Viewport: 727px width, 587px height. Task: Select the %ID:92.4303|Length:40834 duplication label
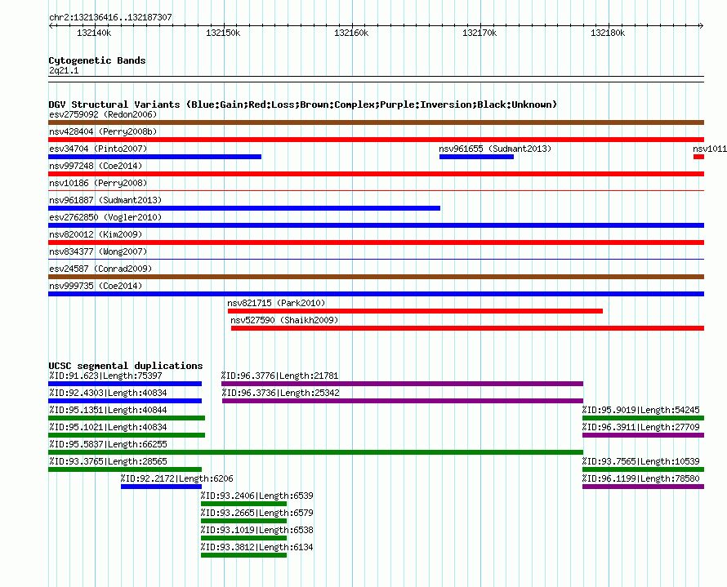(x=108, y=393)
